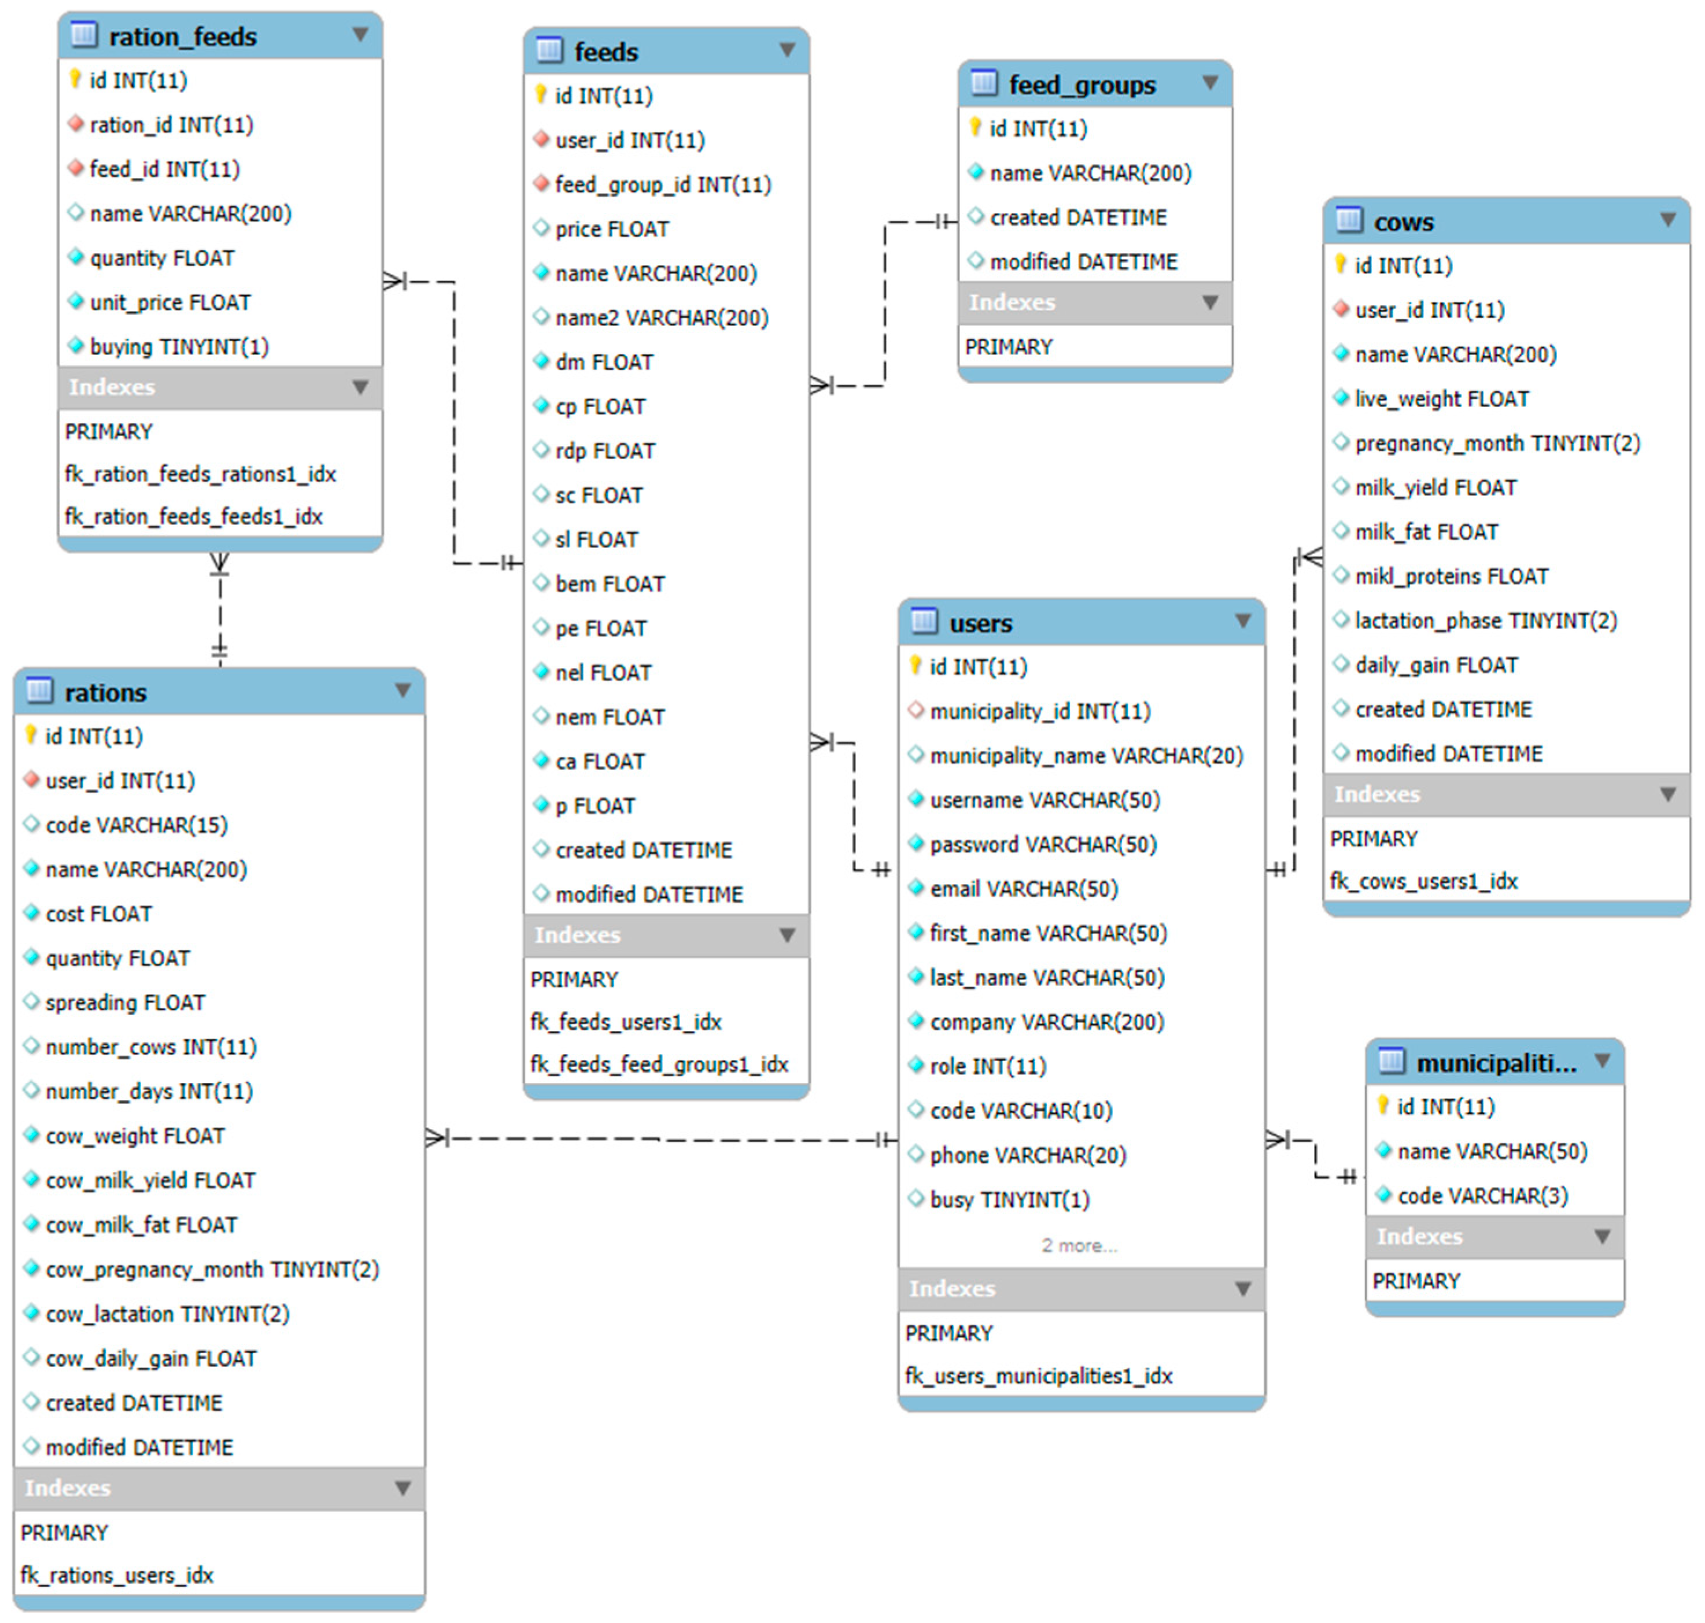Select cow_milk_yield FLOAT column in rations
This screenshot has width=1705, height=1623.
(x=150, y=1180)
